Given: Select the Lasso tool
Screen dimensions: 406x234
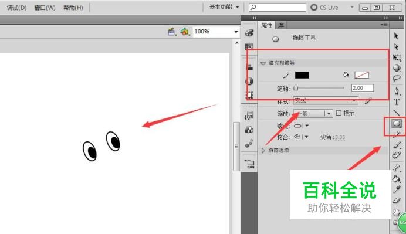Looking at the screenshot, I should tap(397, 78).
